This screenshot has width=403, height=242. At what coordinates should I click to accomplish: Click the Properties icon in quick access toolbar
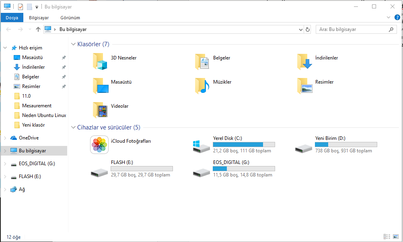pyautogui.click(x=21, y=7)
